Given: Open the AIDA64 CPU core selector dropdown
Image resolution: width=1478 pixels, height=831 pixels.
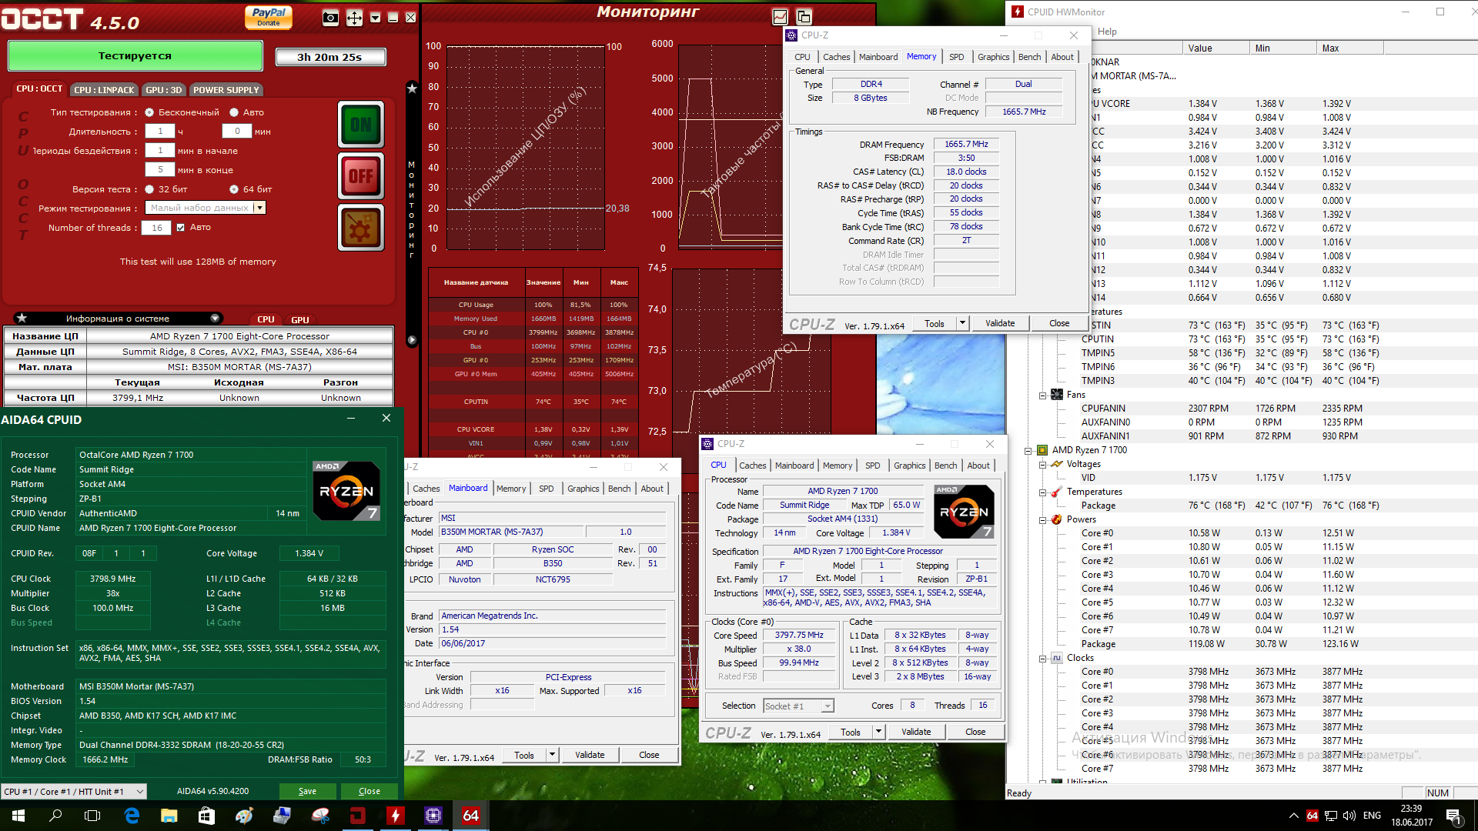Looking at the screenshot, I should click(x=74, y=791).
